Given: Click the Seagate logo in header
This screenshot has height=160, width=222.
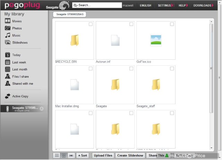Looking at the screenshot, I should click(x=58, y=6).
